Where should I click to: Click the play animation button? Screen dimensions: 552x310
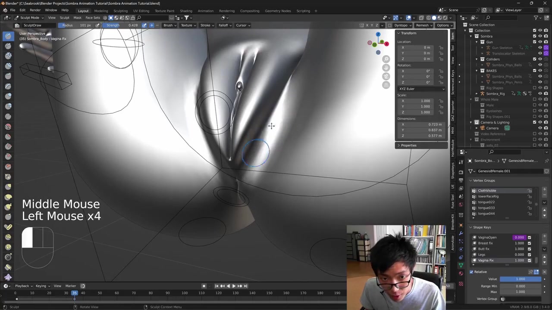point(234,286)
